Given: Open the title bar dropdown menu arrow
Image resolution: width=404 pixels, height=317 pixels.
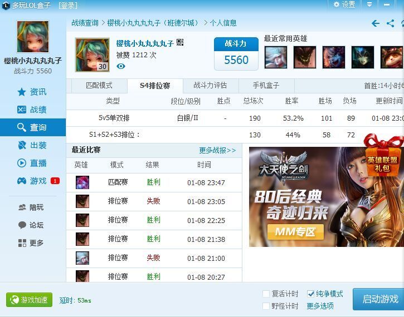Looking at the screenshot, I should point(369,4).
